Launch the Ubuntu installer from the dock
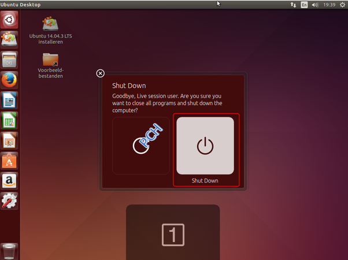This screenshot has width=348, height=260. [9, 39]
